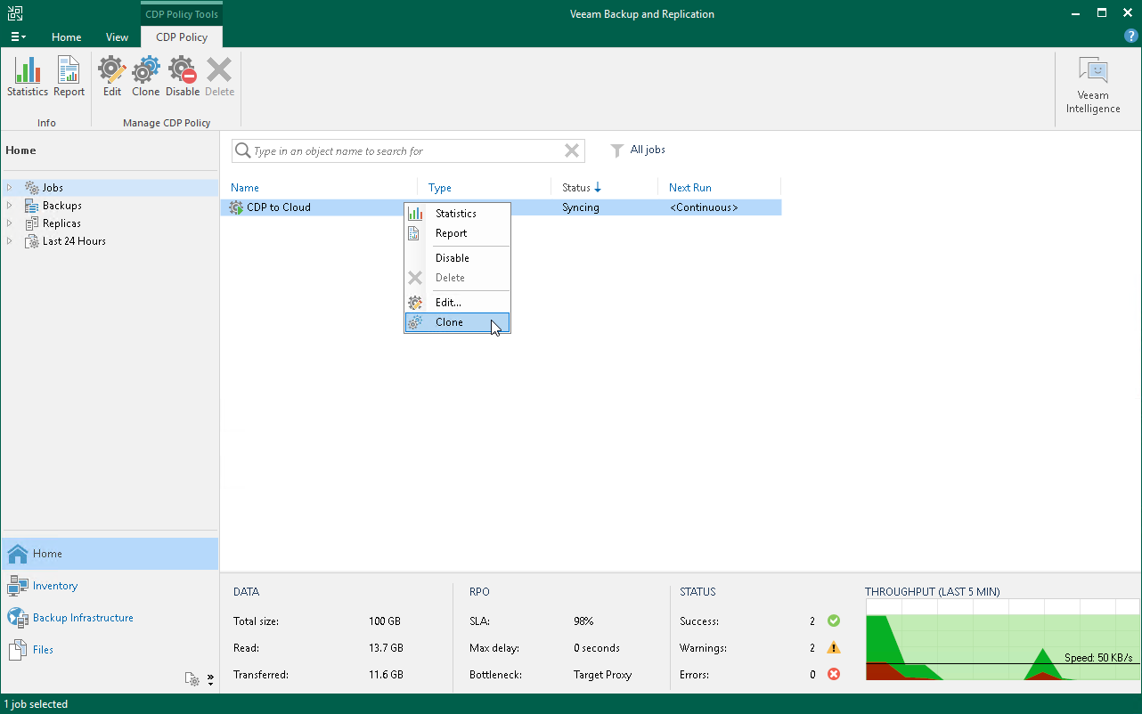The image size is (1142, 714).
Task: Choose Disable in the context menu
Action: (457, 258)
